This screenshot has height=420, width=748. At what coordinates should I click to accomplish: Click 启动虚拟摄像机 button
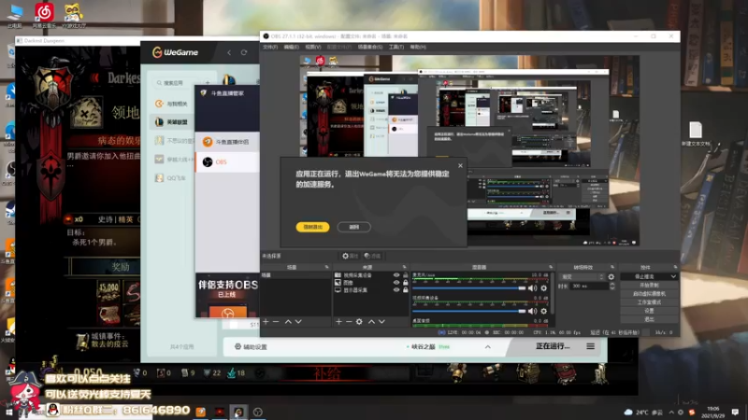click(649, 294)
